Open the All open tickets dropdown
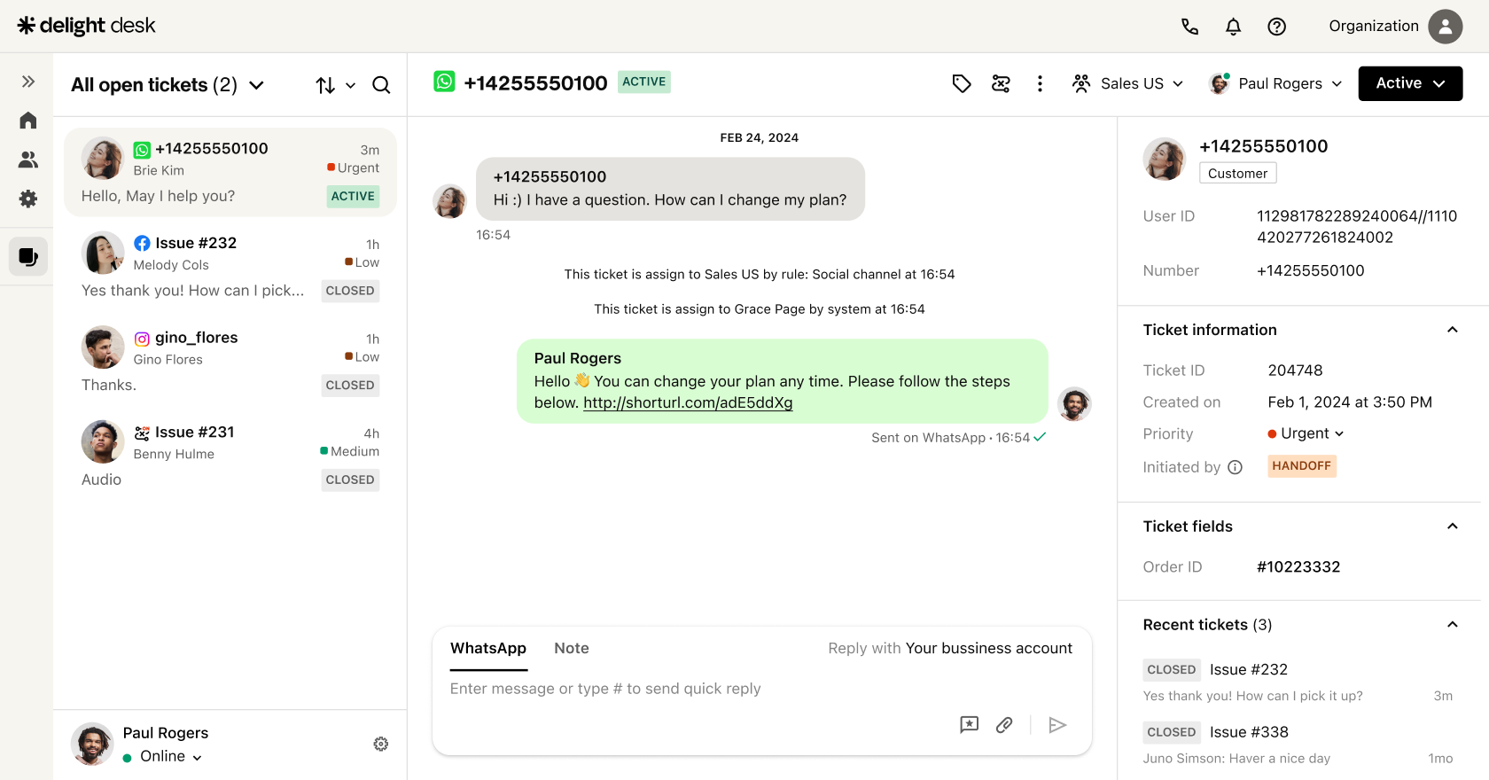Image resolution: width=1489 pixels, height=780 pixels. (x=168, y=85)
